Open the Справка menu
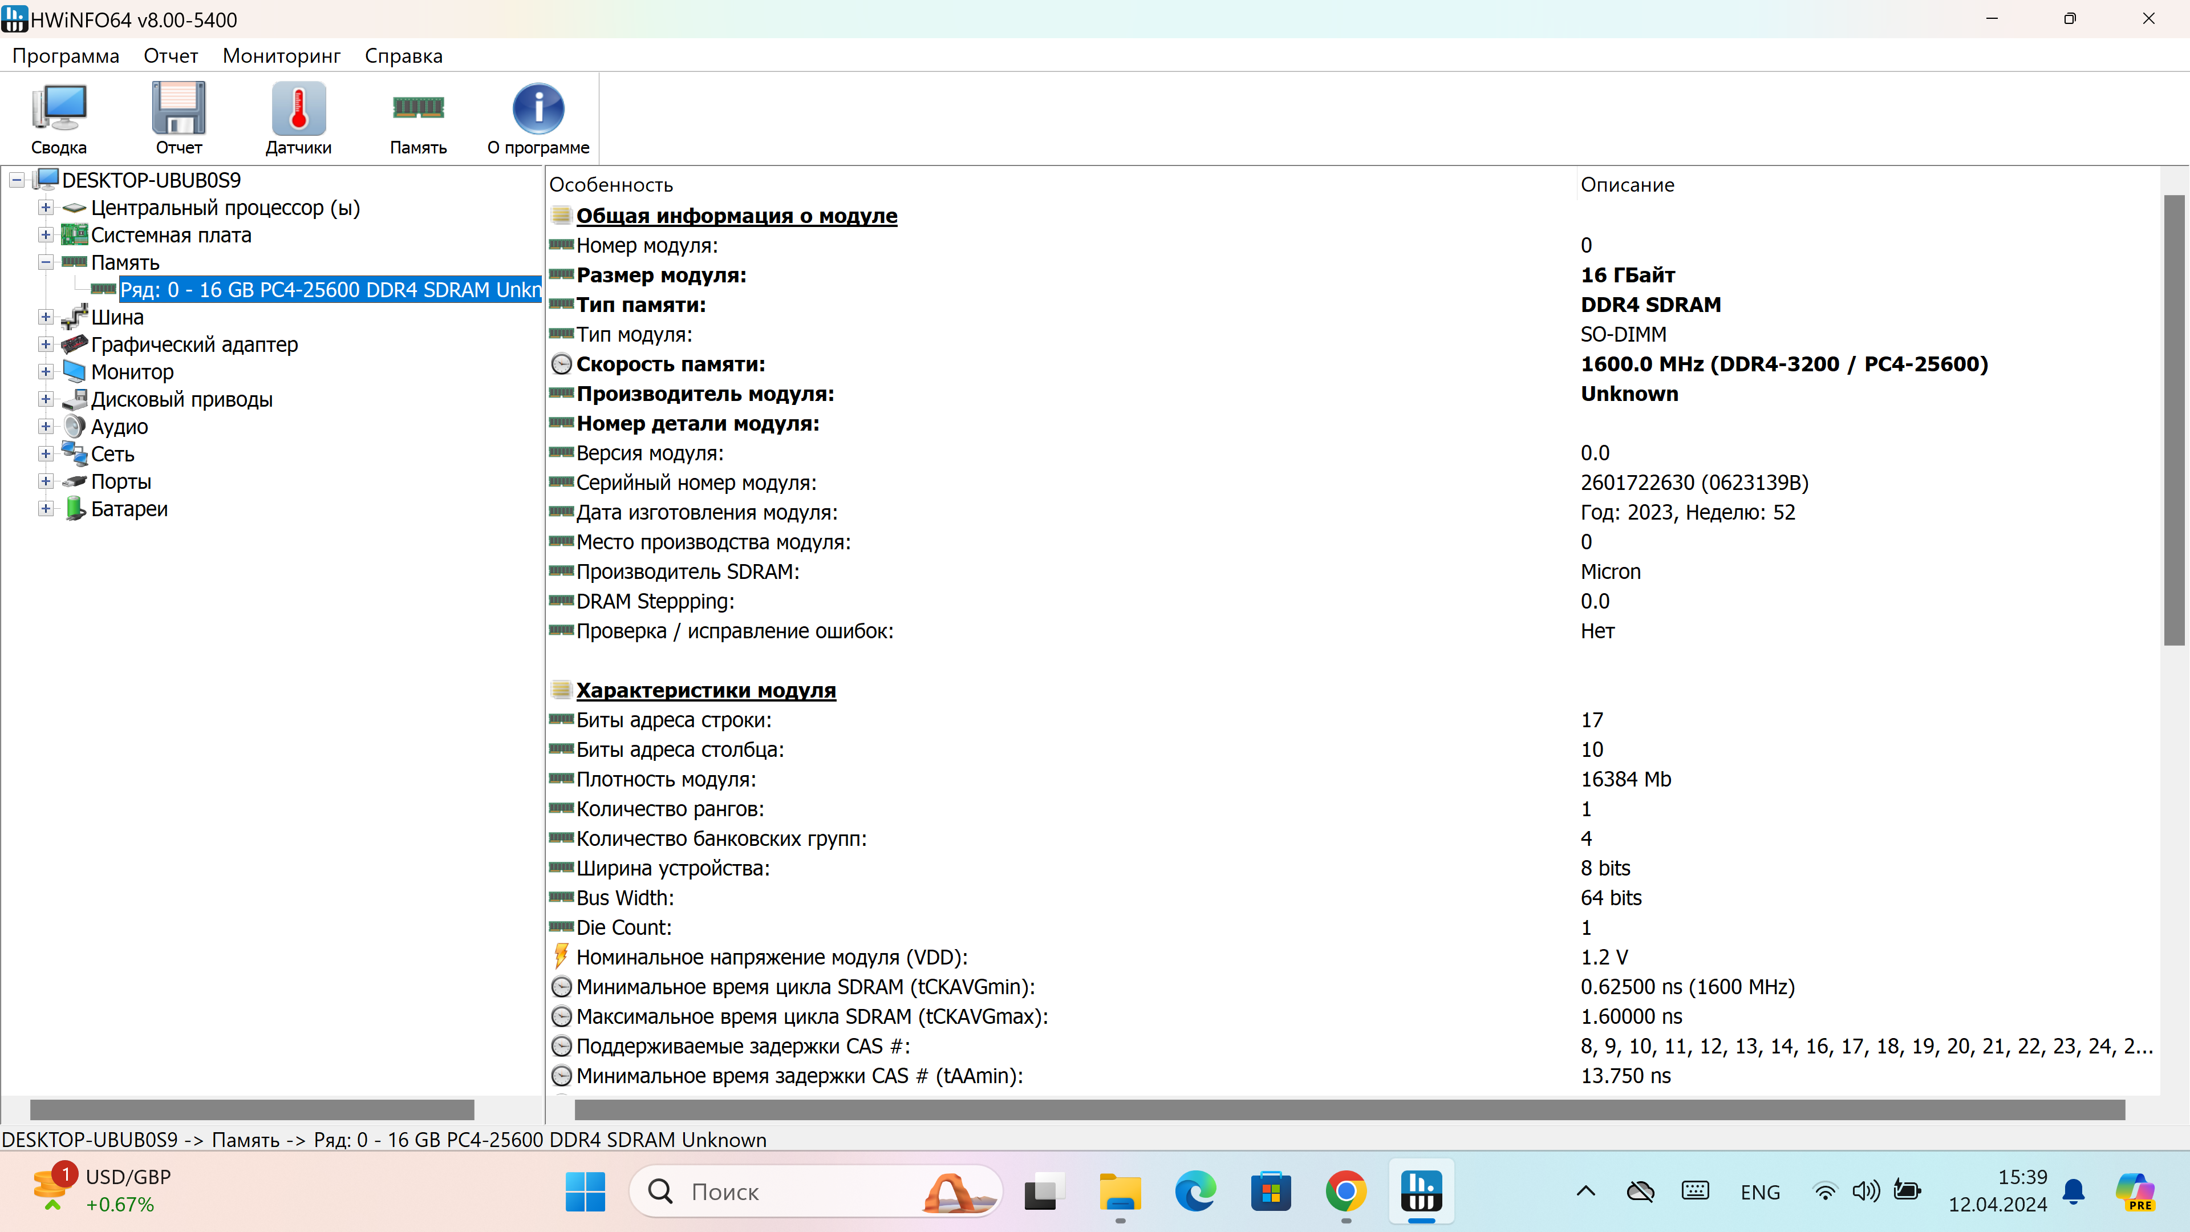This screenshot has width=2190, height=1232. pyautogui.click(x=403, y=56)
